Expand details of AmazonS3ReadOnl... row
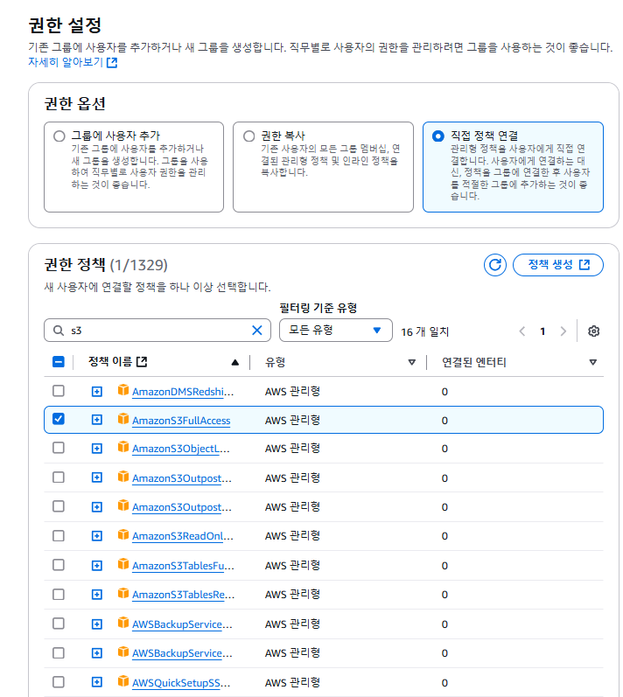Image resolution: width=623 pixels, height=697 pixels. (97, 536)
